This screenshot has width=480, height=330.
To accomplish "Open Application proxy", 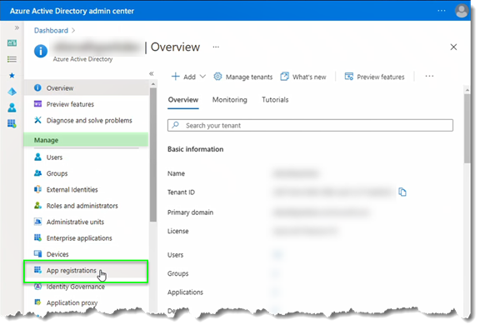I will coord(86,302).
